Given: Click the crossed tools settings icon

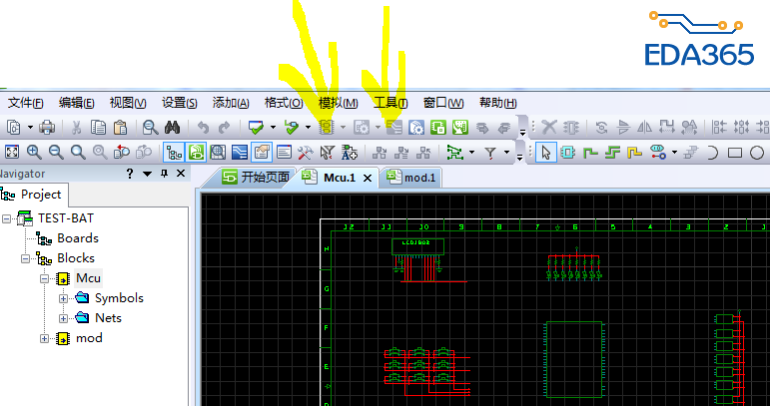Looking at the screenshot, I should [x=305, y=153].
